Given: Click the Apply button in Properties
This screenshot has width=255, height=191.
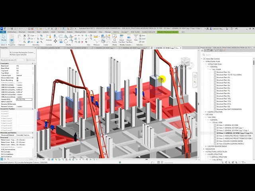Looking at the screenshot, I should pyautogui.click(x=31, y=159).
